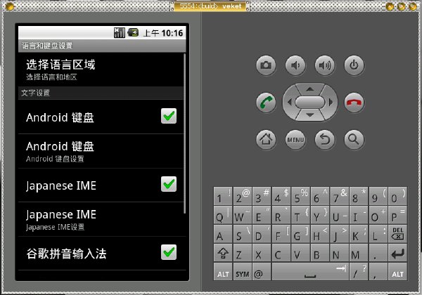
Task: Click the L key
Action: pyautogui.click(x=378, y=234)
